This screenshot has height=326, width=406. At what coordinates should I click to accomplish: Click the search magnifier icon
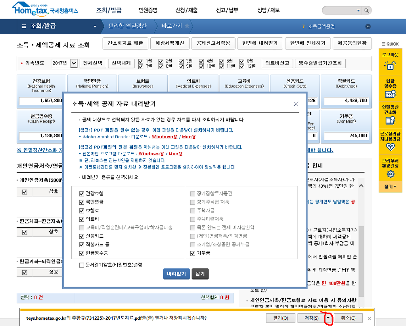(367, 10)
